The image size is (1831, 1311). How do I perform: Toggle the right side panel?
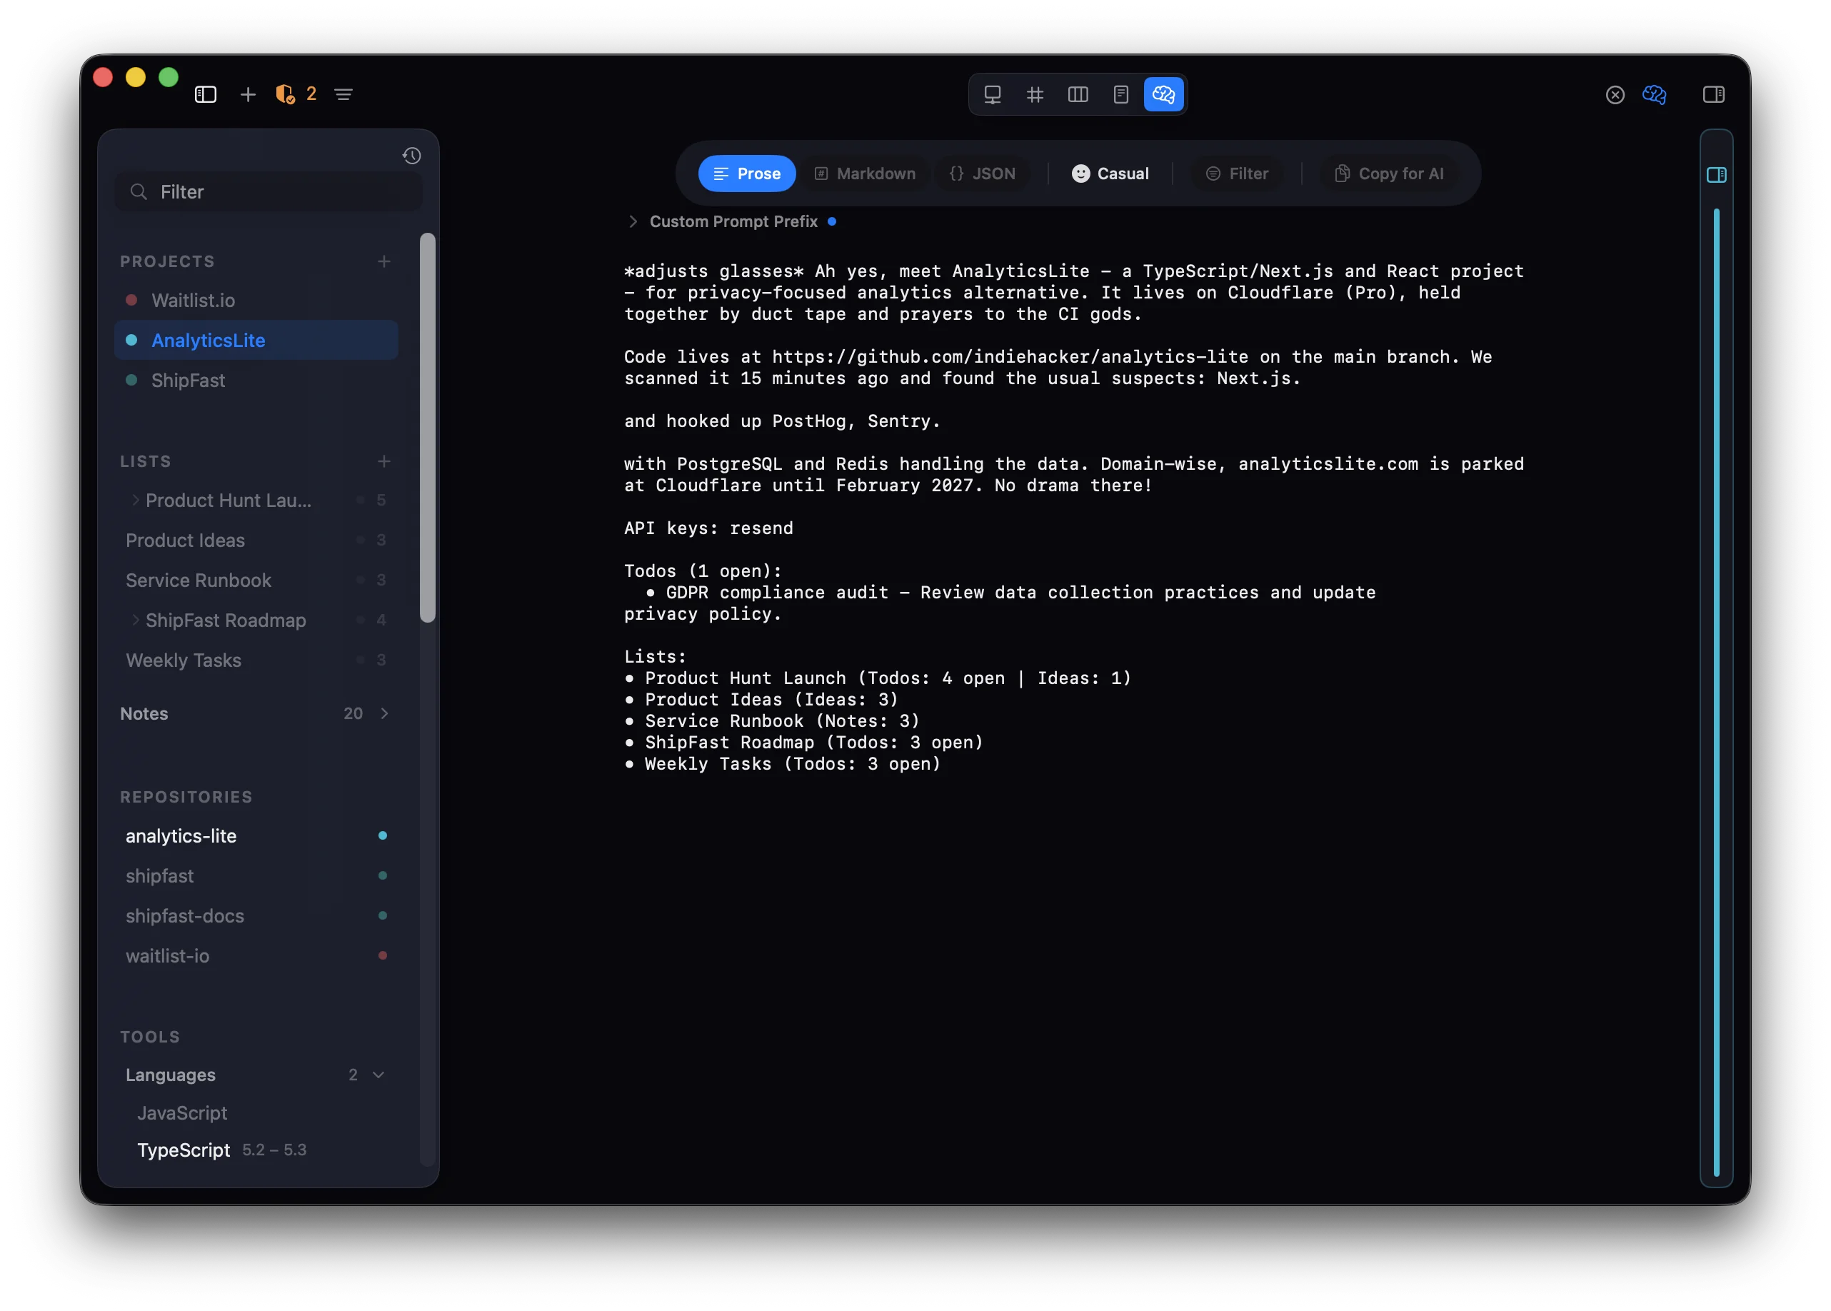click(x=1713, y=94)
